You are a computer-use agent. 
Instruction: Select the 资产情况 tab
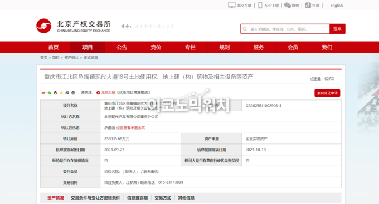tap(56, 198)
